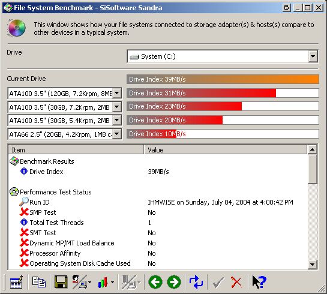The image size is (327, 294).
Task: Click the user and computer toolbar icon
Action: [79, 282]
